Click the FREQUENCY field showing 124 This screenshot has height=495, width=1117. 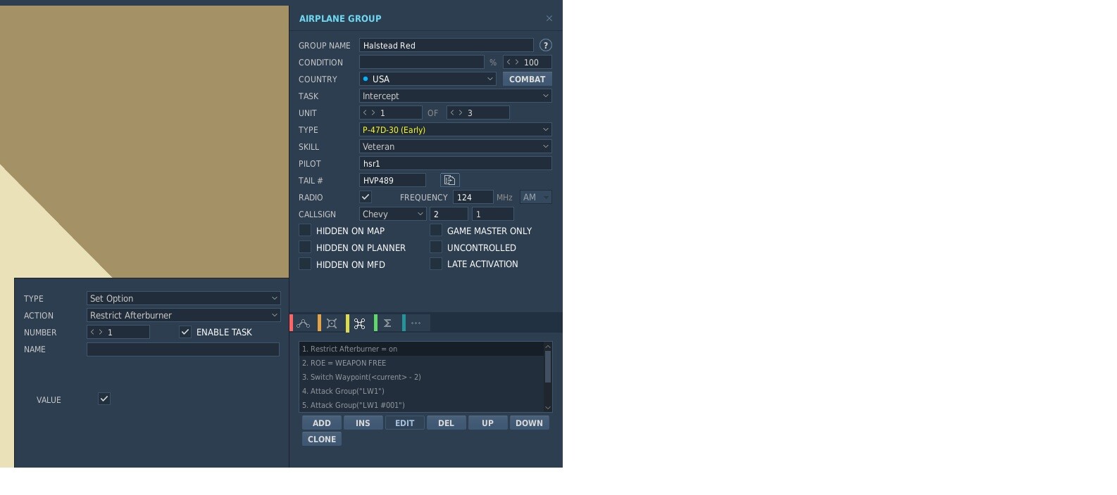(473, 197)
